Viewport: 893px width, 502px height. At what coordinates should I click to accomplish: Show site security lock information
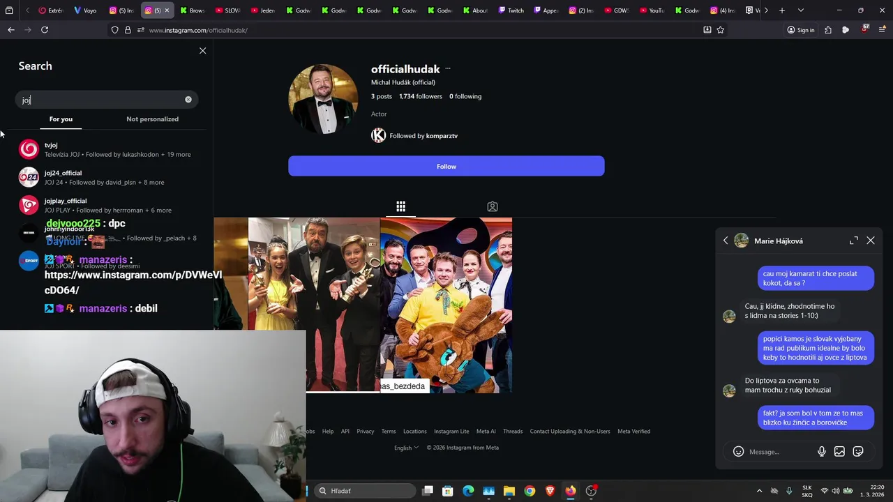pos(128,30)
